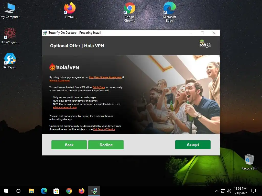Image resolution: width=262 pixels, height=196 pixels.
Task: Open the volume control tray icon
Action: click(229, 191)
